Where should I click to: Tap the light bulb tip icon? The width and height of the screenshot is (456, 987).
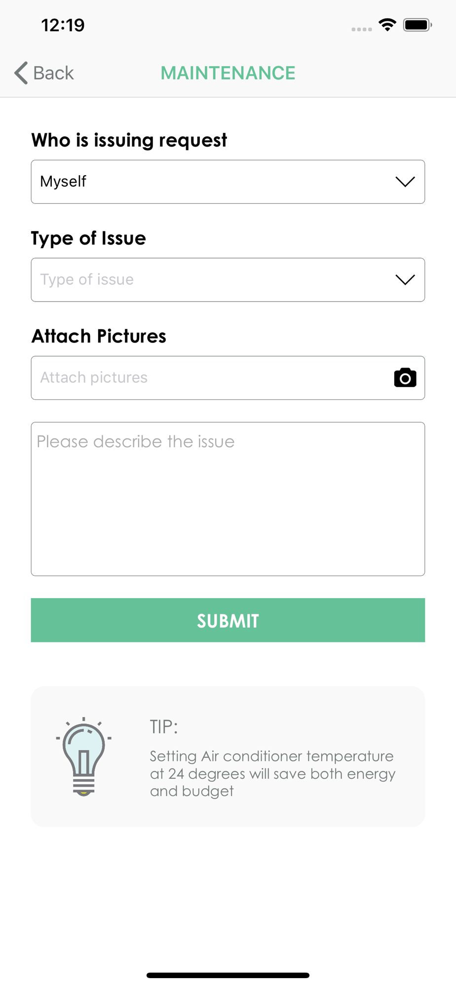(83, 757)
